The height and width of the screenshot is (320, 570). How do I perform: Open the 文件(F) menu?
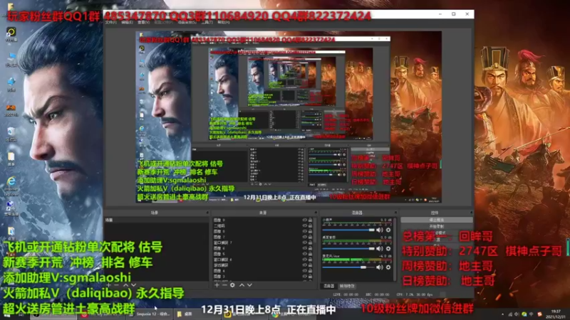(111, 23)
